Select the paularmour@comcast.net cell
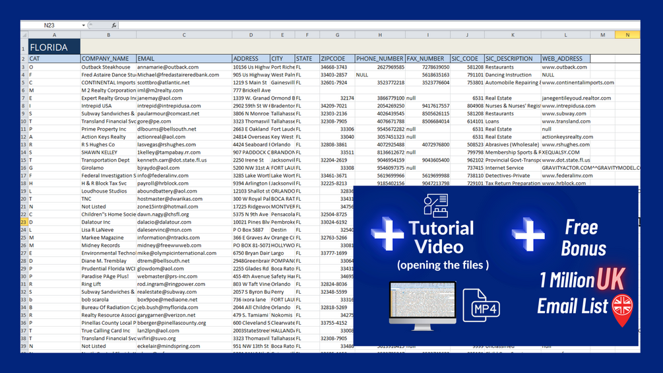 tap(184, 114)
